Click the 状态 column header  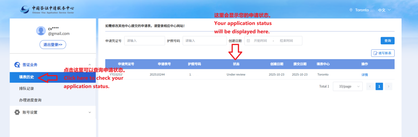point(236,64)
